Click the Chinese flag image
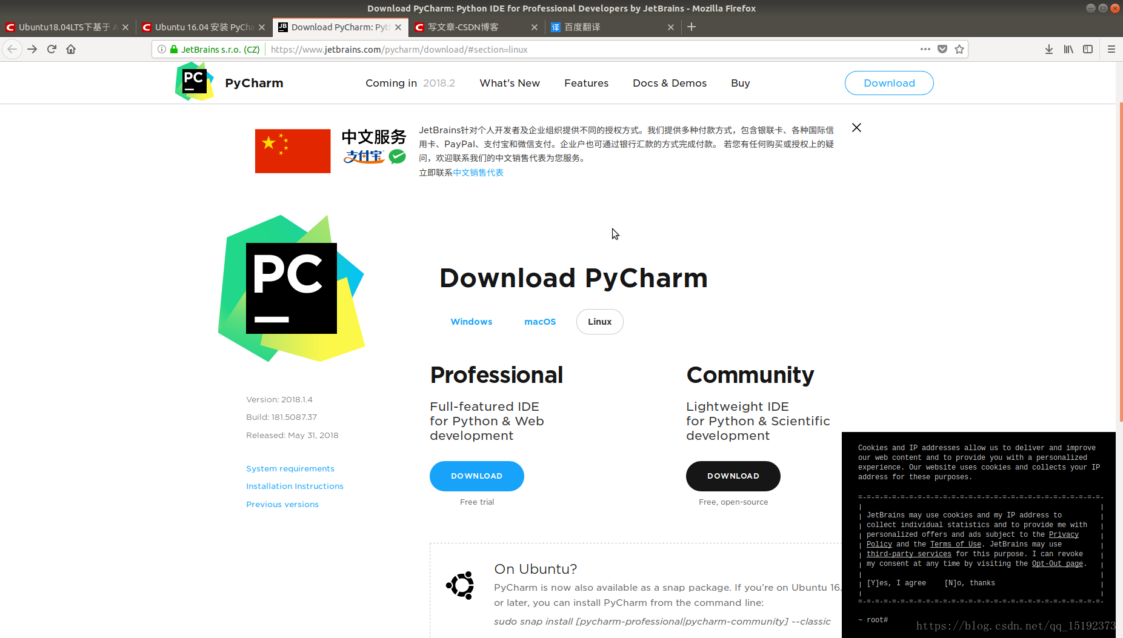The height and width of the screenshot is (638, 1123). click(293, 151)
